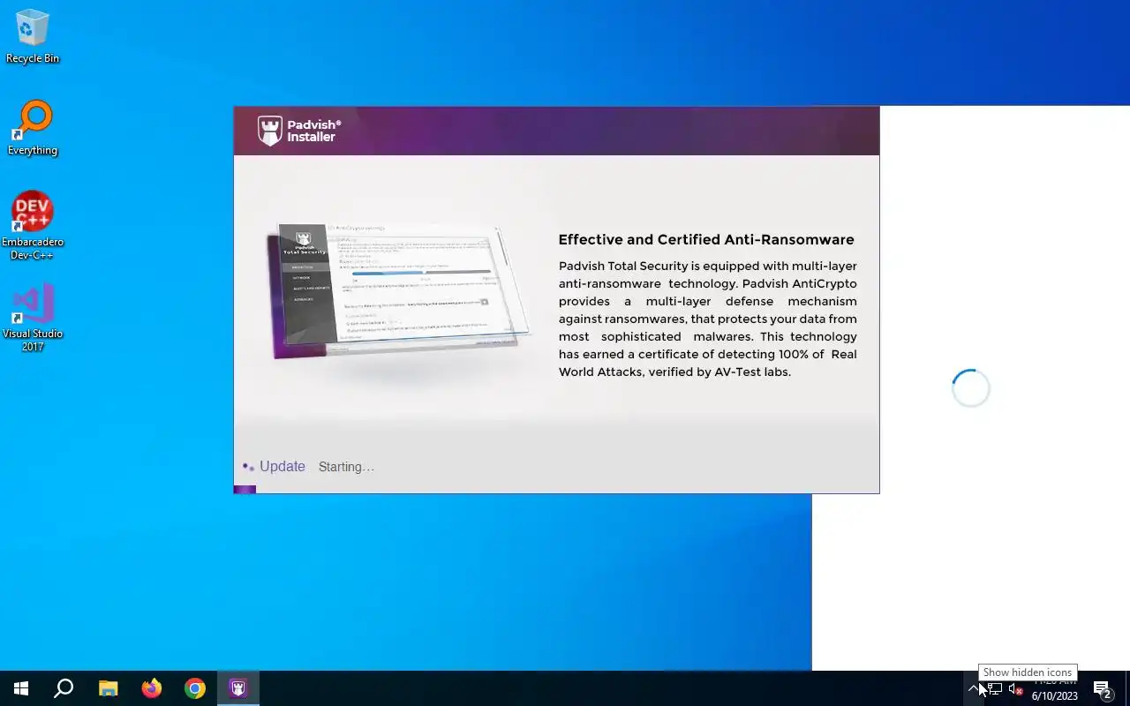The width and height of the screenshot is (1130, 706).
Task: Select the Embarcadero Dev-C++ desktop shortcut
Action: pyautogui.click(x=33, y=225)
